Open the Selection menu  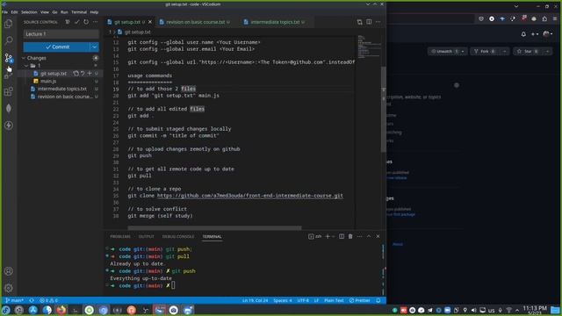(29, 12)
